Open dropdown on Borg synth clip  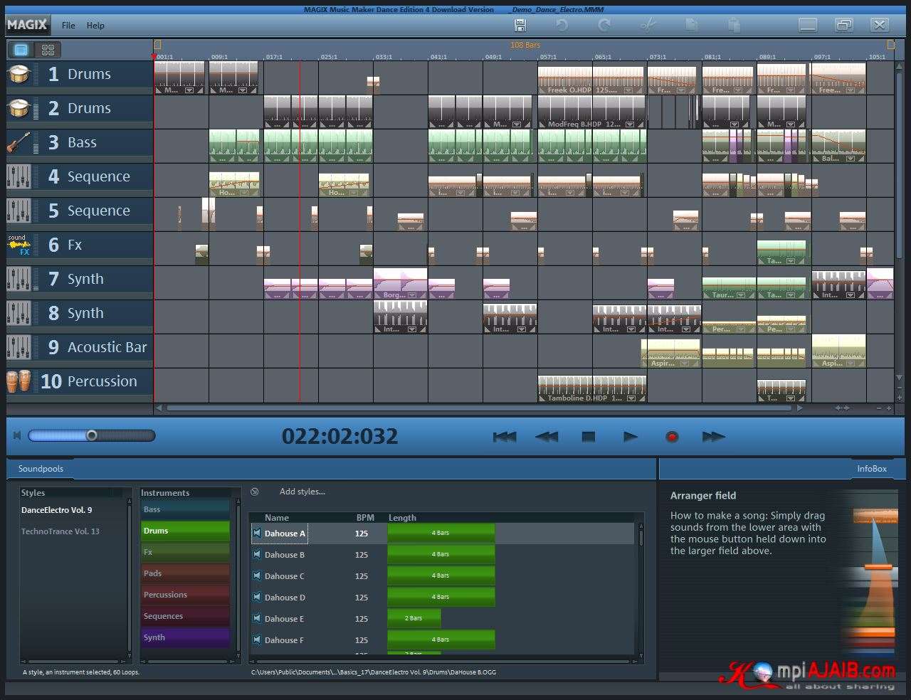pos(412,295)
